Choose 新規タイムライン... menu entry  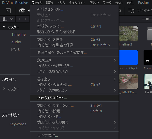[74, 26]
